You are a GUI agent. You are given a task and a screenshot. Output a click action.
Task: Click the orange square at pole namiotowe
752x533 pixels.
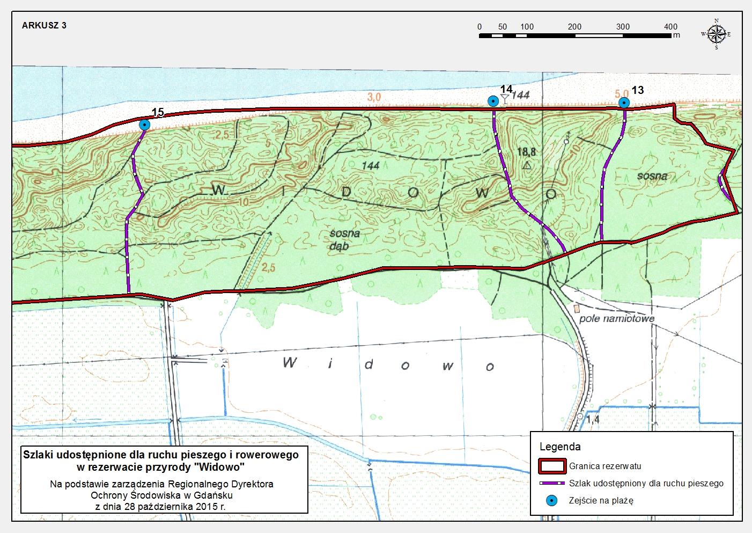pos(577,309)
